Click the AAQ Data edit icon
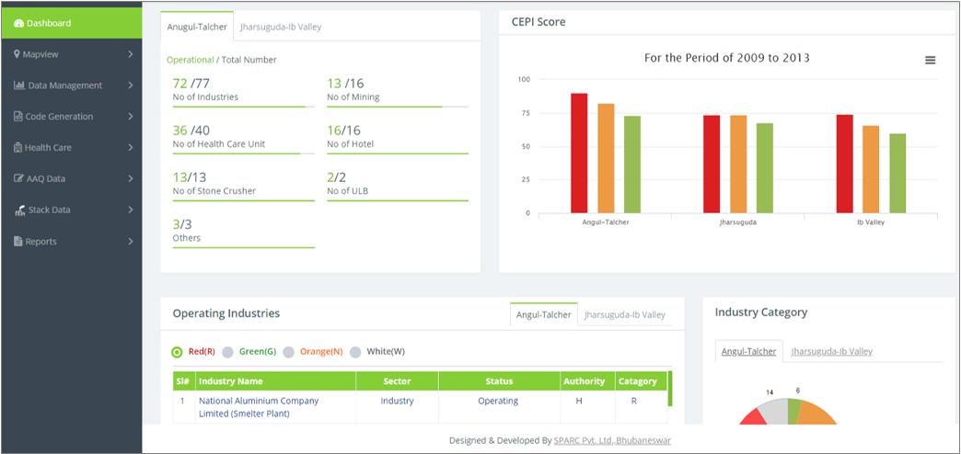Image resolution: width=961 pixels, height=454 pixels. point(19,178)
